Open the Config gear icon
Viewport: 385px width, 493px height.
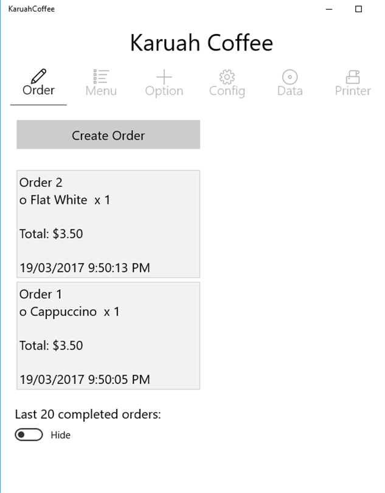(227, 76)
